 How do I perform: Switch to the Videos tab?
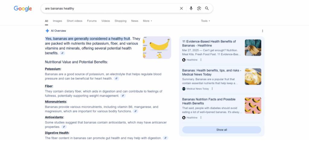tap(106, 21)
